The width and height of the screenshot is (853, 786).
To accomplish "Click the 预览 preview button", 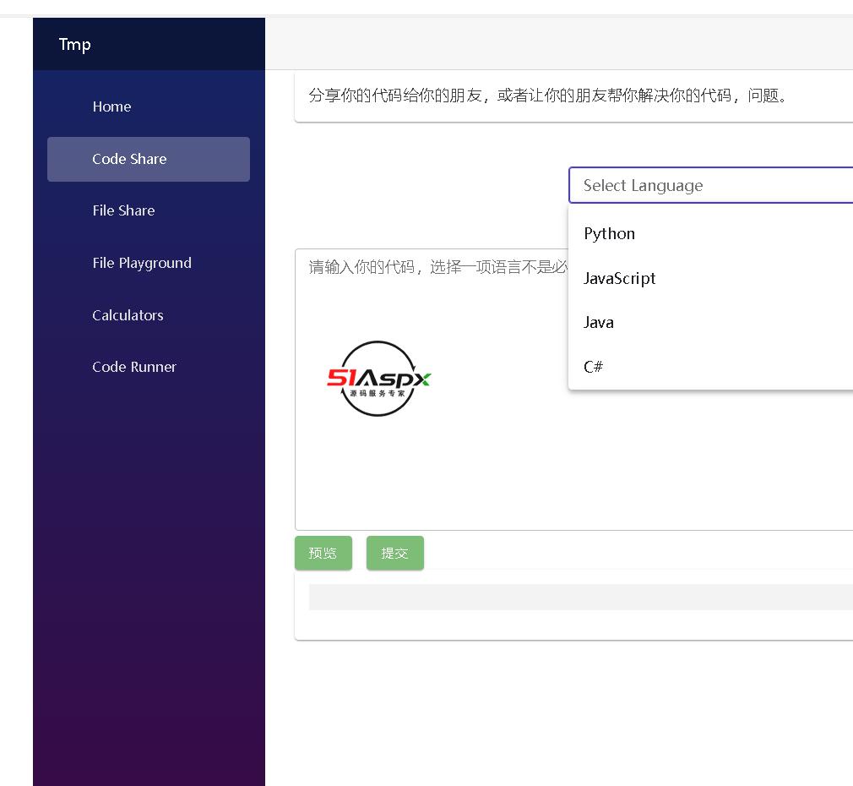I will (x=323, y=553).
